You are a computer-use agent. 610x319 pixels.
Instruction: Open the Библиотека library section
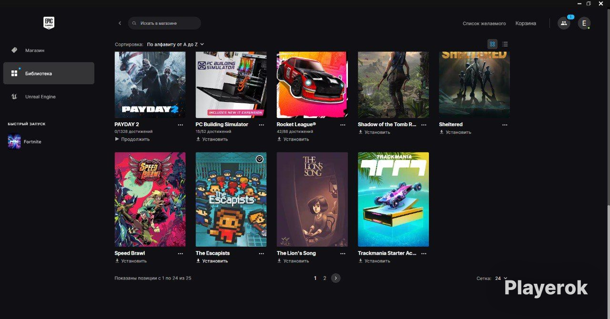tap(49, 73)
